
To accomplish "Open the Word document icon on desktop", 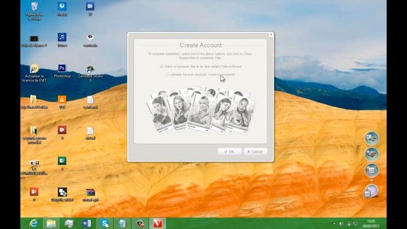I will tap(90, 9).
